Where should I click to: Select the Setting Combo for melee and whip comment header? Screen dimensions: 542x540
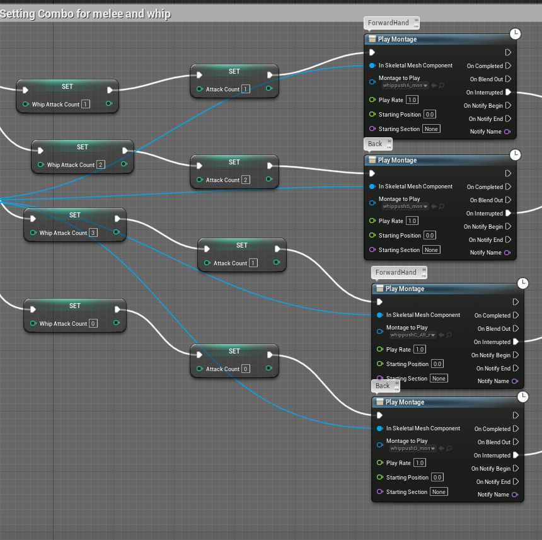85,14
